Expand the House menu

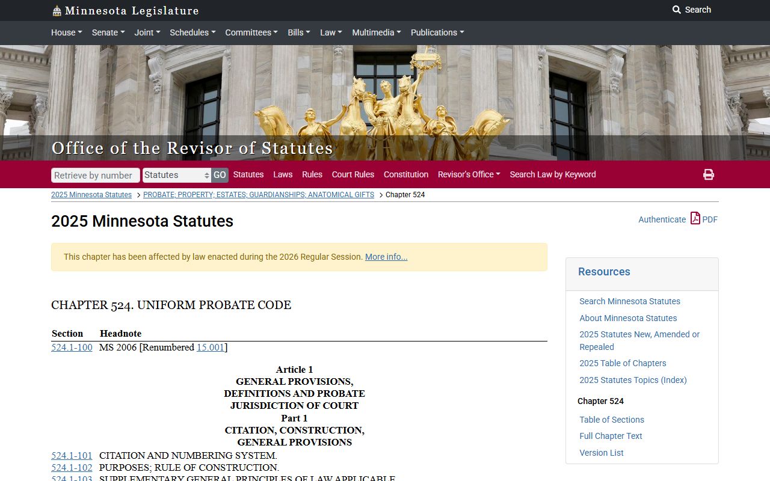[x=67, y=32]
